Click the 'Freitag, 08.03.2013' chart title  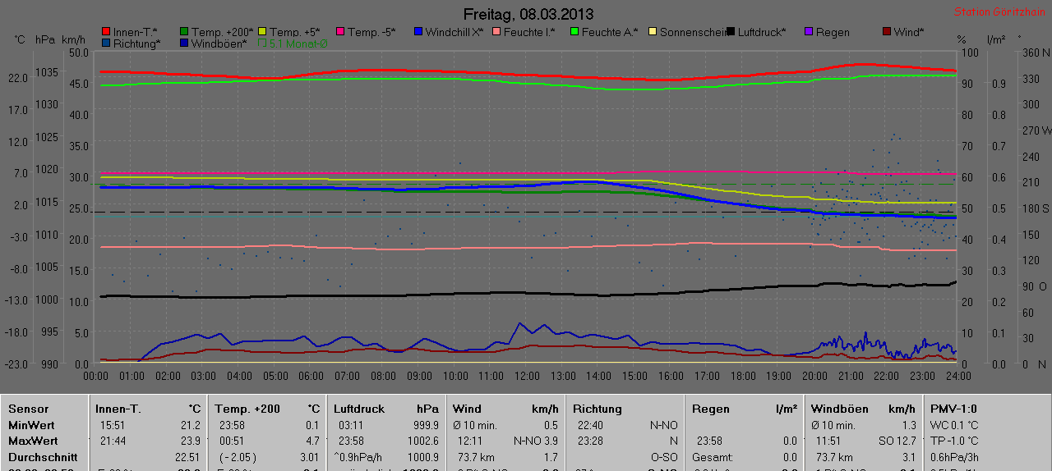tap(528, 14)
